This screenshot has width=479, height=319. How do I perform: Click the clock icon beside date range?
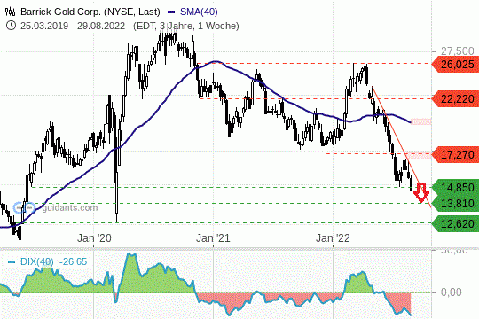click(x=11, y=26)
